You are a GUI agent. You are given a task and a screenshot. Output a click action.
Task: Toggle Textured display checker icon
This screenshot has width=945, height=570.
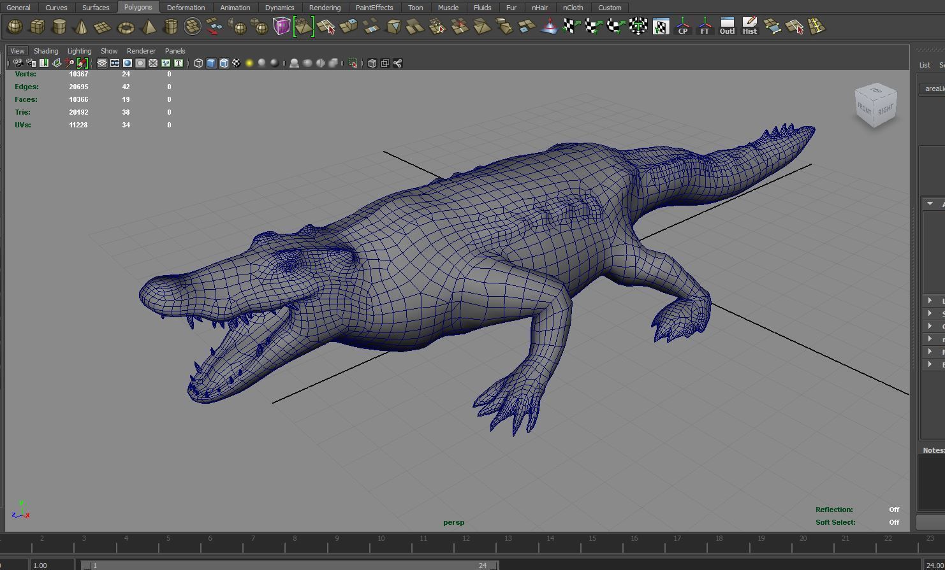(237, 63)
